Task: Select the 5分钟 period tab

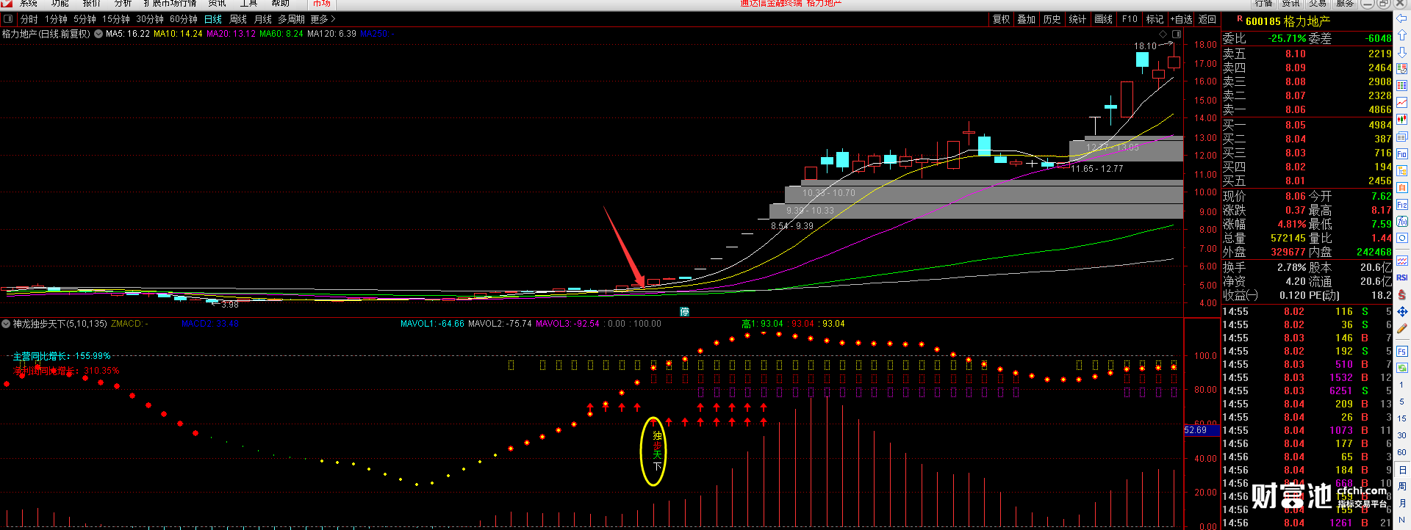Action: click(85, 19)
